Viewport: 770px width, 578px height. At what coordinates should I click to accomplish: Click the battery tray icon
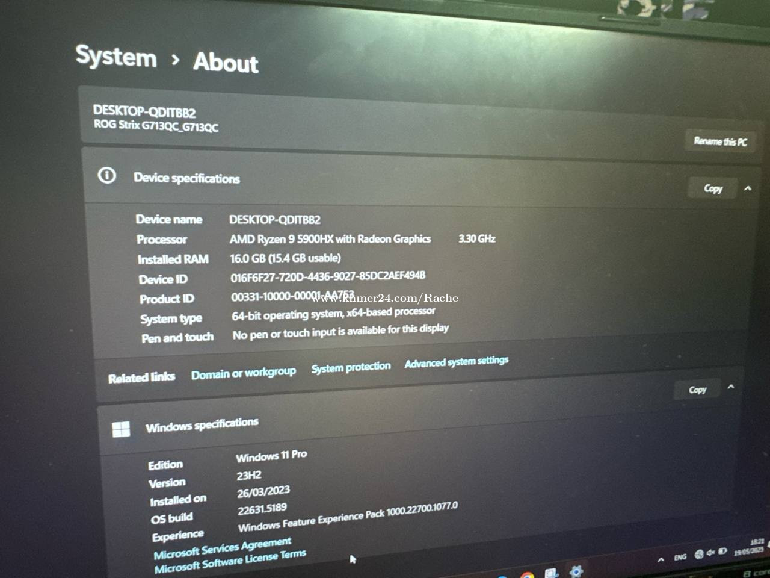[x=722, y=551]
